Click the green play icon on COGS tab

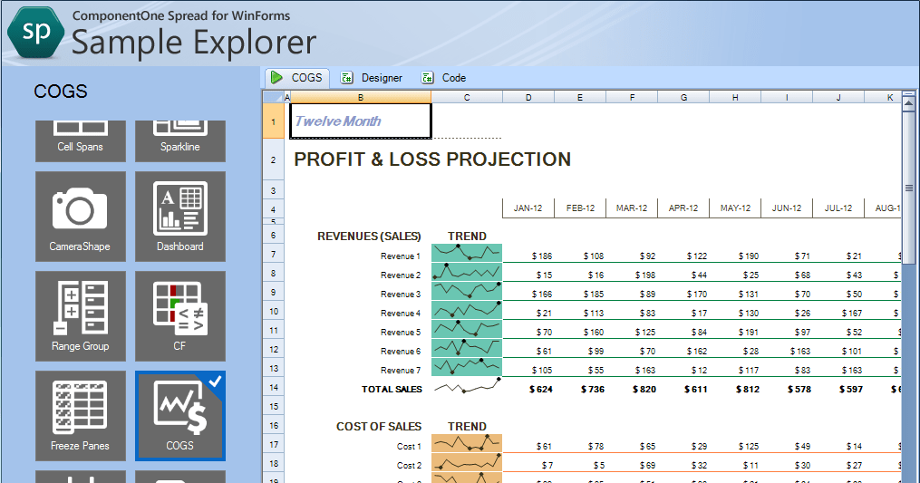click(x=276, y=77)
